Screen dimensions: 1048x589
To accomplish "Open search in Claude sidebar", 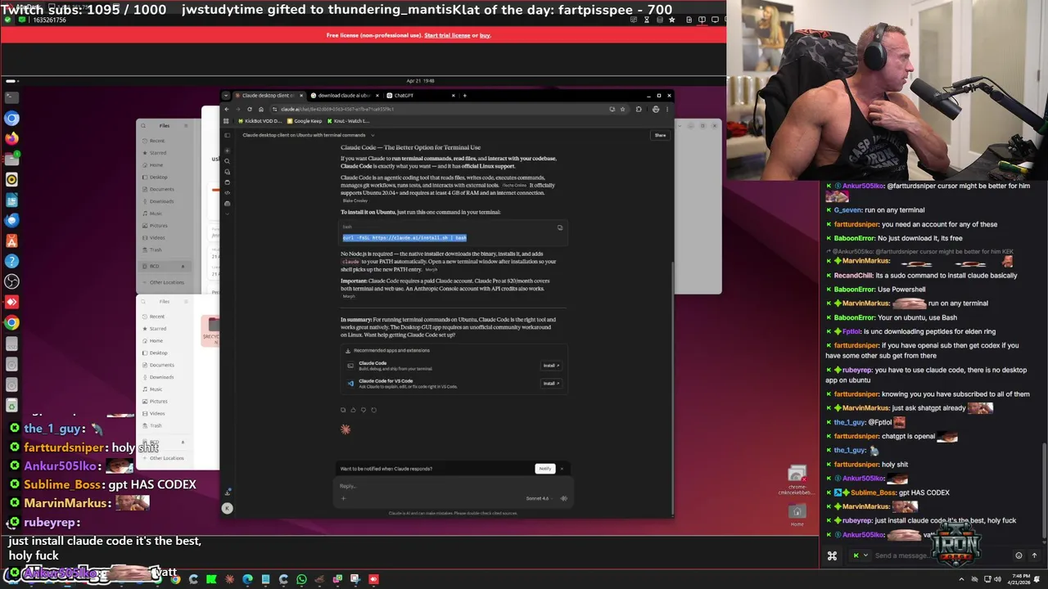I will (x=227, y=161).
